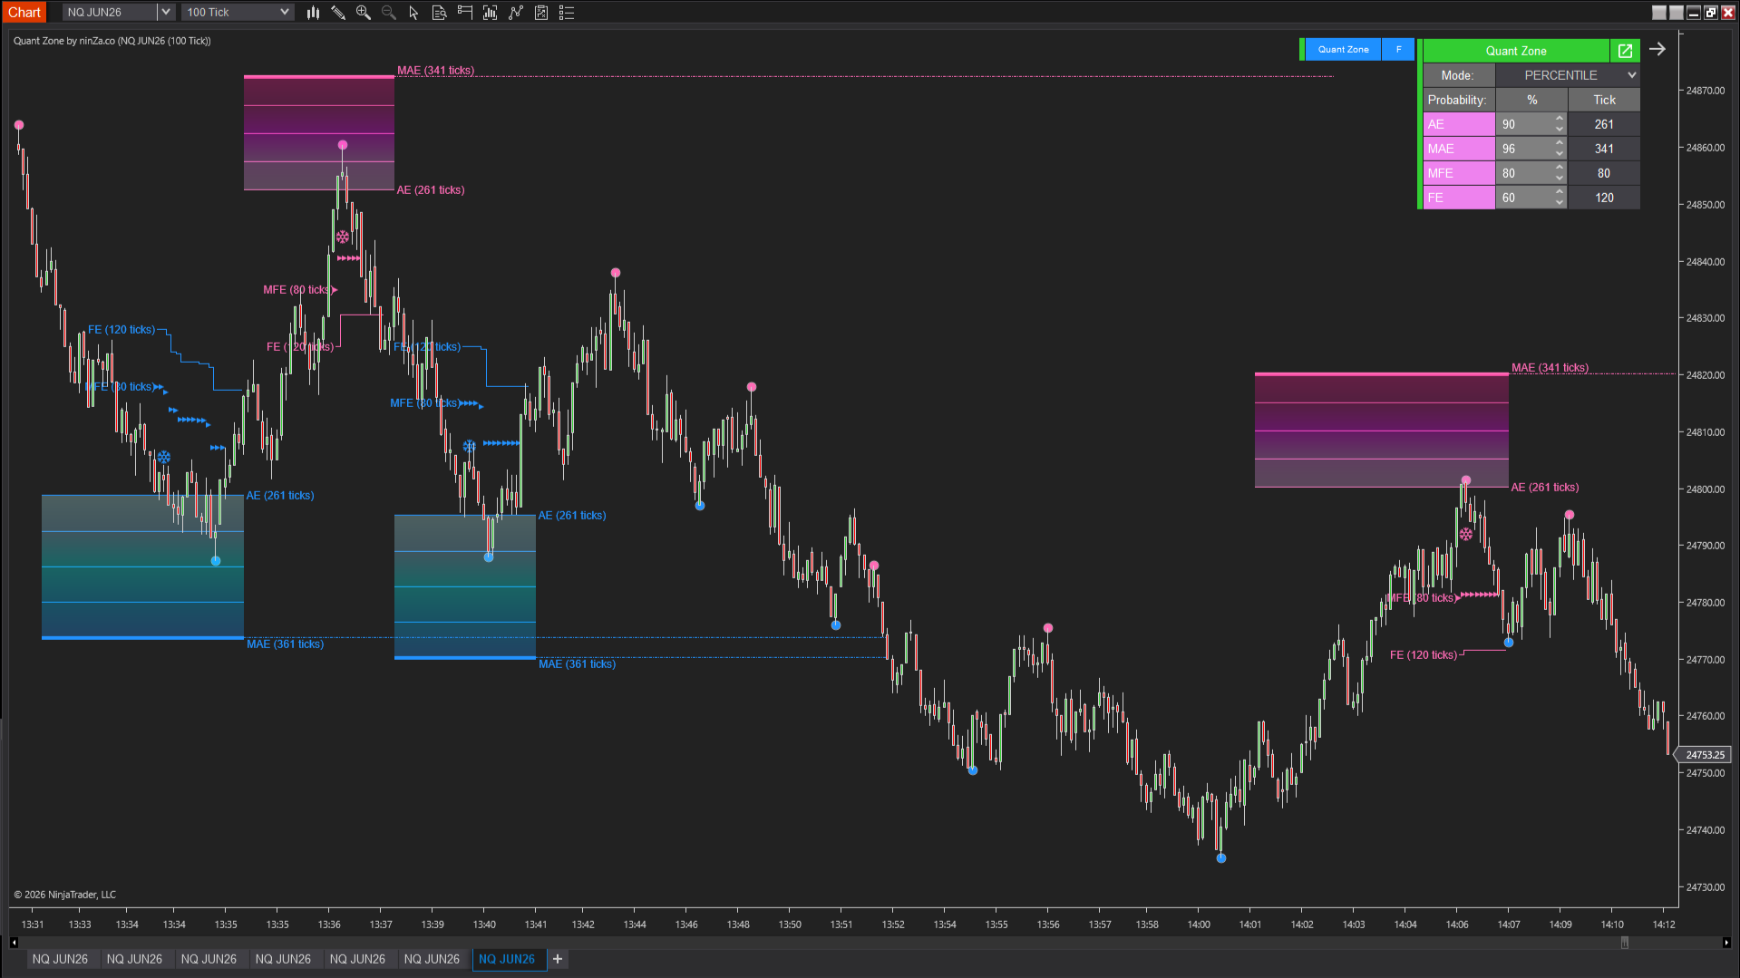1740x978 pixels.
Task: Toggle the pink AE label
Action: [1458, 124]
